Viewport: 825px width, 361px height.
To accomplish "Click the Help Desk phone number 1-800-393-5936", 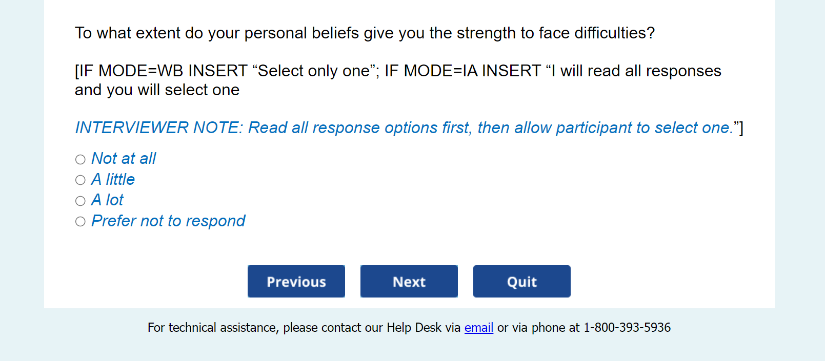I will (627, 328).
